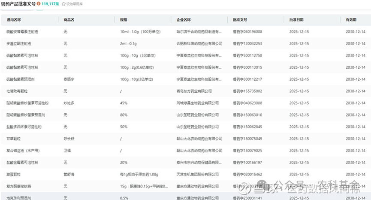The width and height of the screenshot is (371, 200).
Task: Click the 通用名称 column header
Action: click(x=14, y=20)
